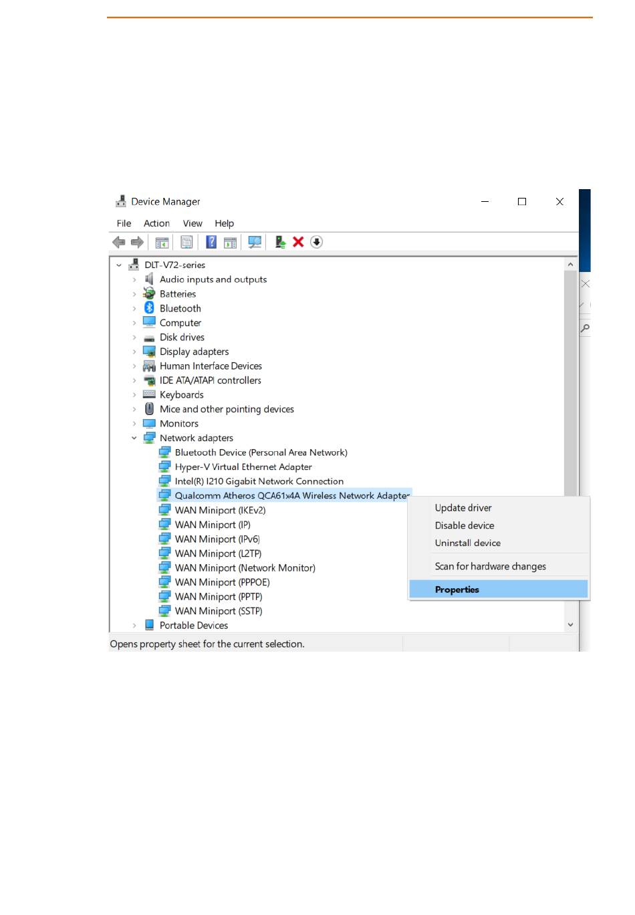Click the Back arrow in the toolbar

[119, 242]
